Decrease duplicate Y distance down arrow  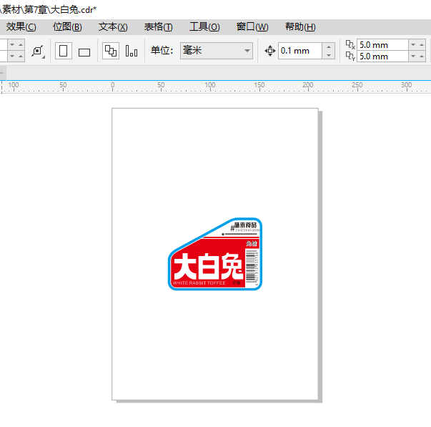click(x=413, y=56)
